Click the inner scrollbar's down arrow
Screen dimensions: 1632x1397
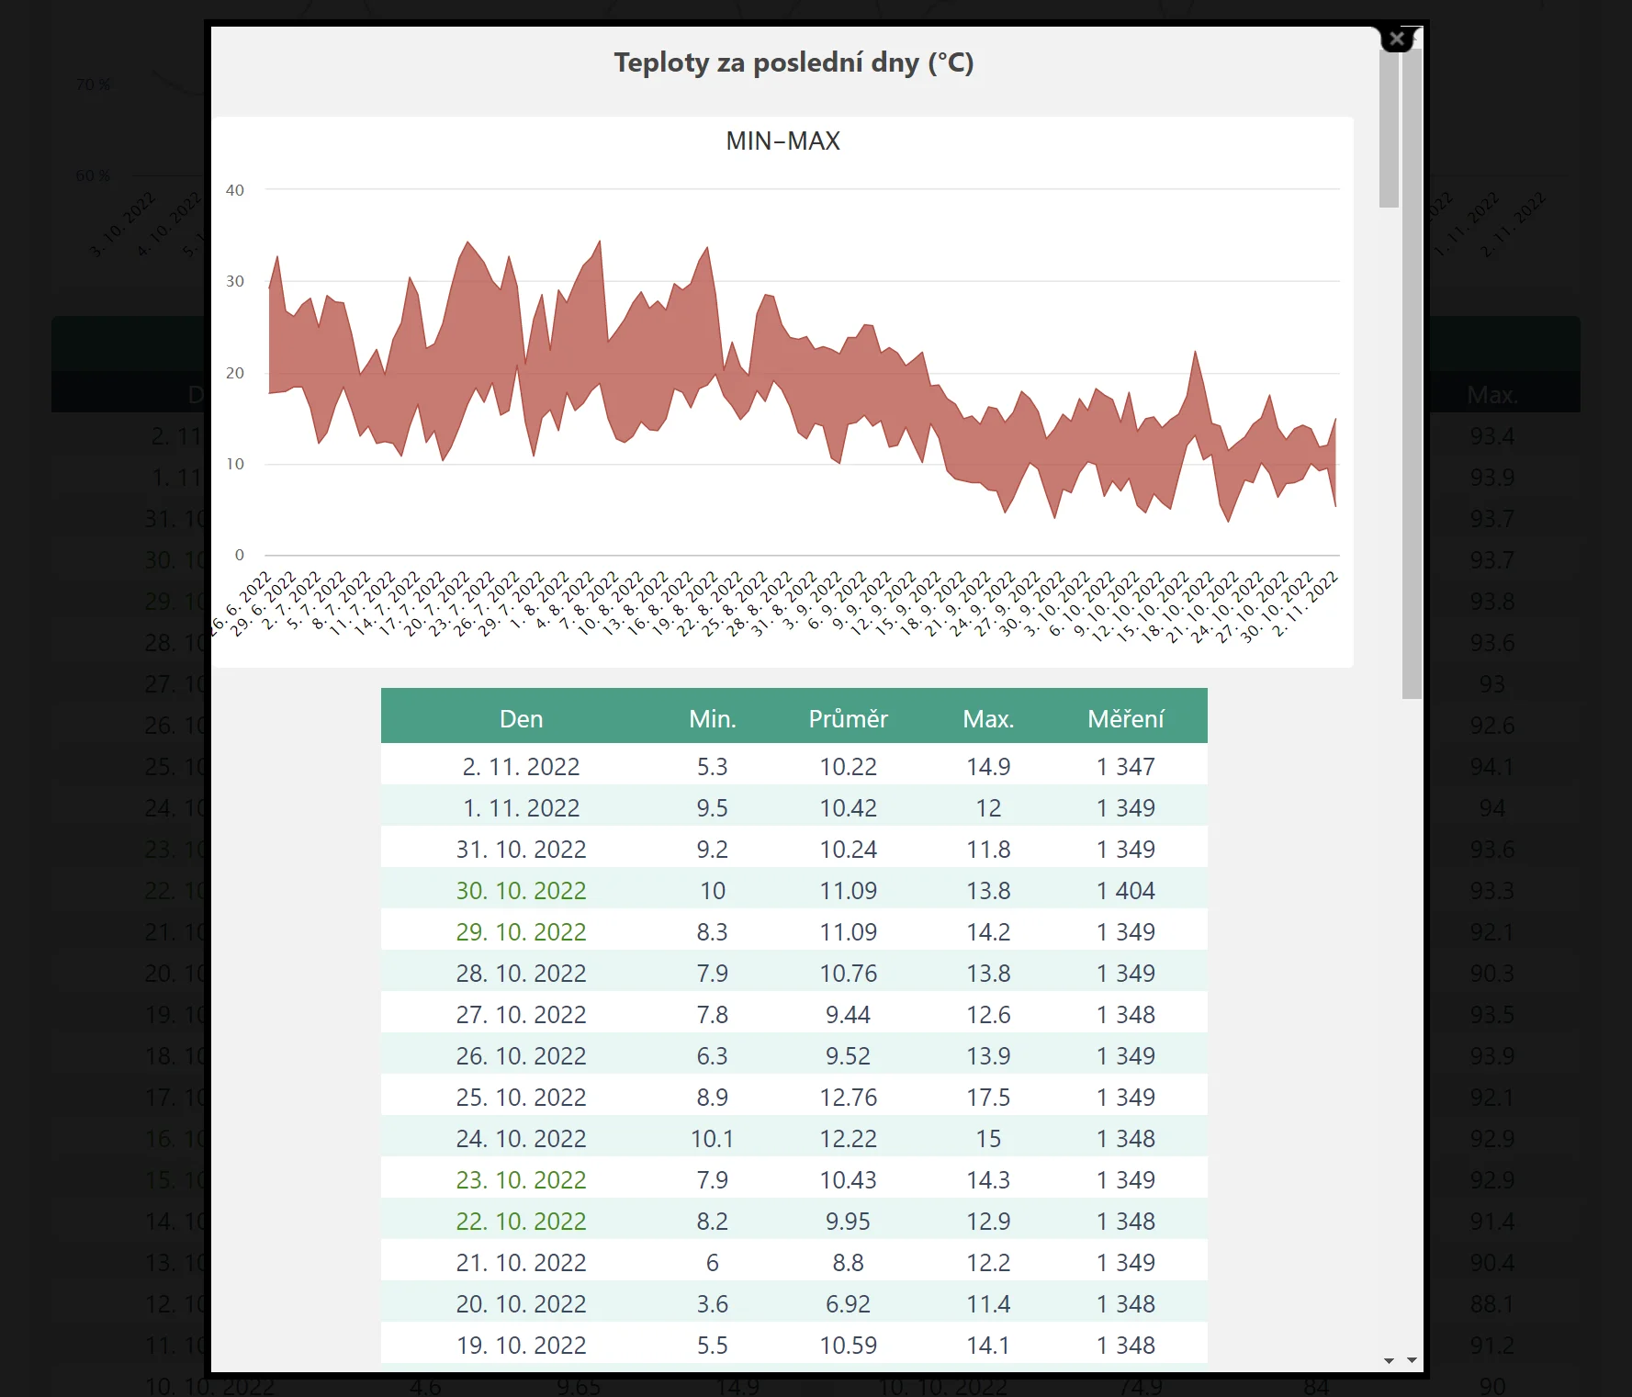pos(1389,1360)
